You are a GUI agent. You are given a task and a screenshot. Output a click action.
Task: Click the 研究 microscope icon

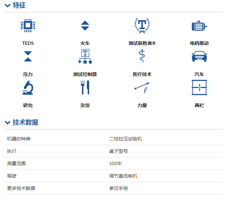click(28, 87)
